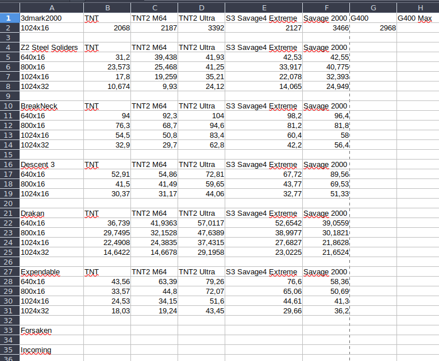Select the cell with value 3466
The image size is (439, 361).
click(x=326, y=28)
